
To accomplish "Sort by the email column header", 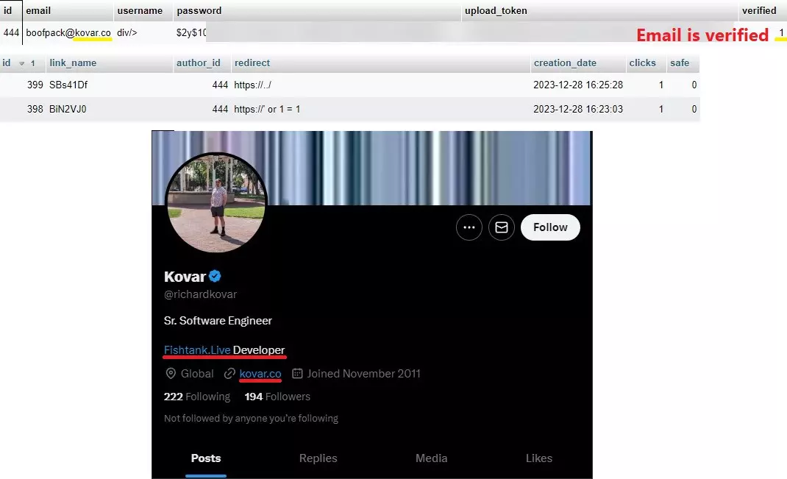I will coord(38,10).
